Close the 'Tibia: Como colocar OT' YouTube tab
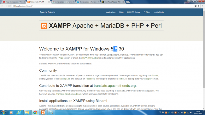The height and width of the screenshot is (115, 205). point(24,2)
